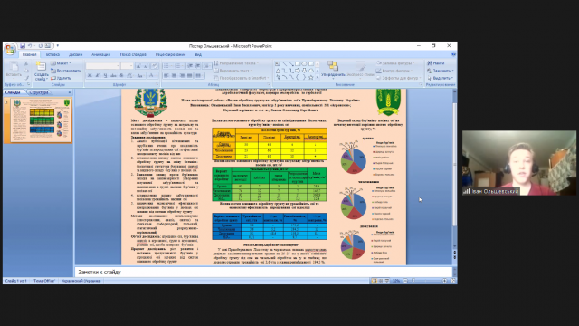
Task: Justify the text in the paragraph group
Action: [x=189, y=75]
